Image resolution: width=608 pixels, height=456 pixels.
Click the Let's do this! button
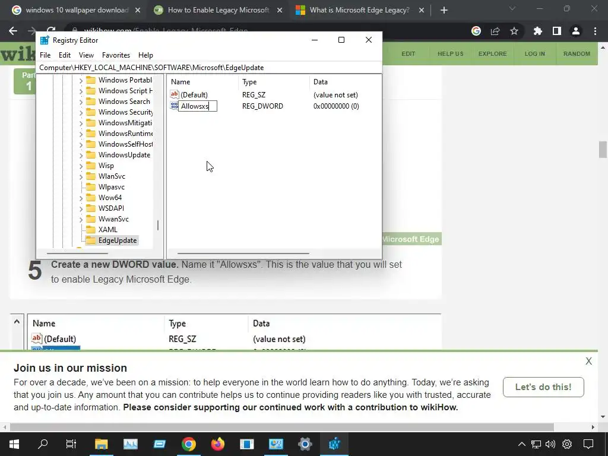tap(543, 387)
